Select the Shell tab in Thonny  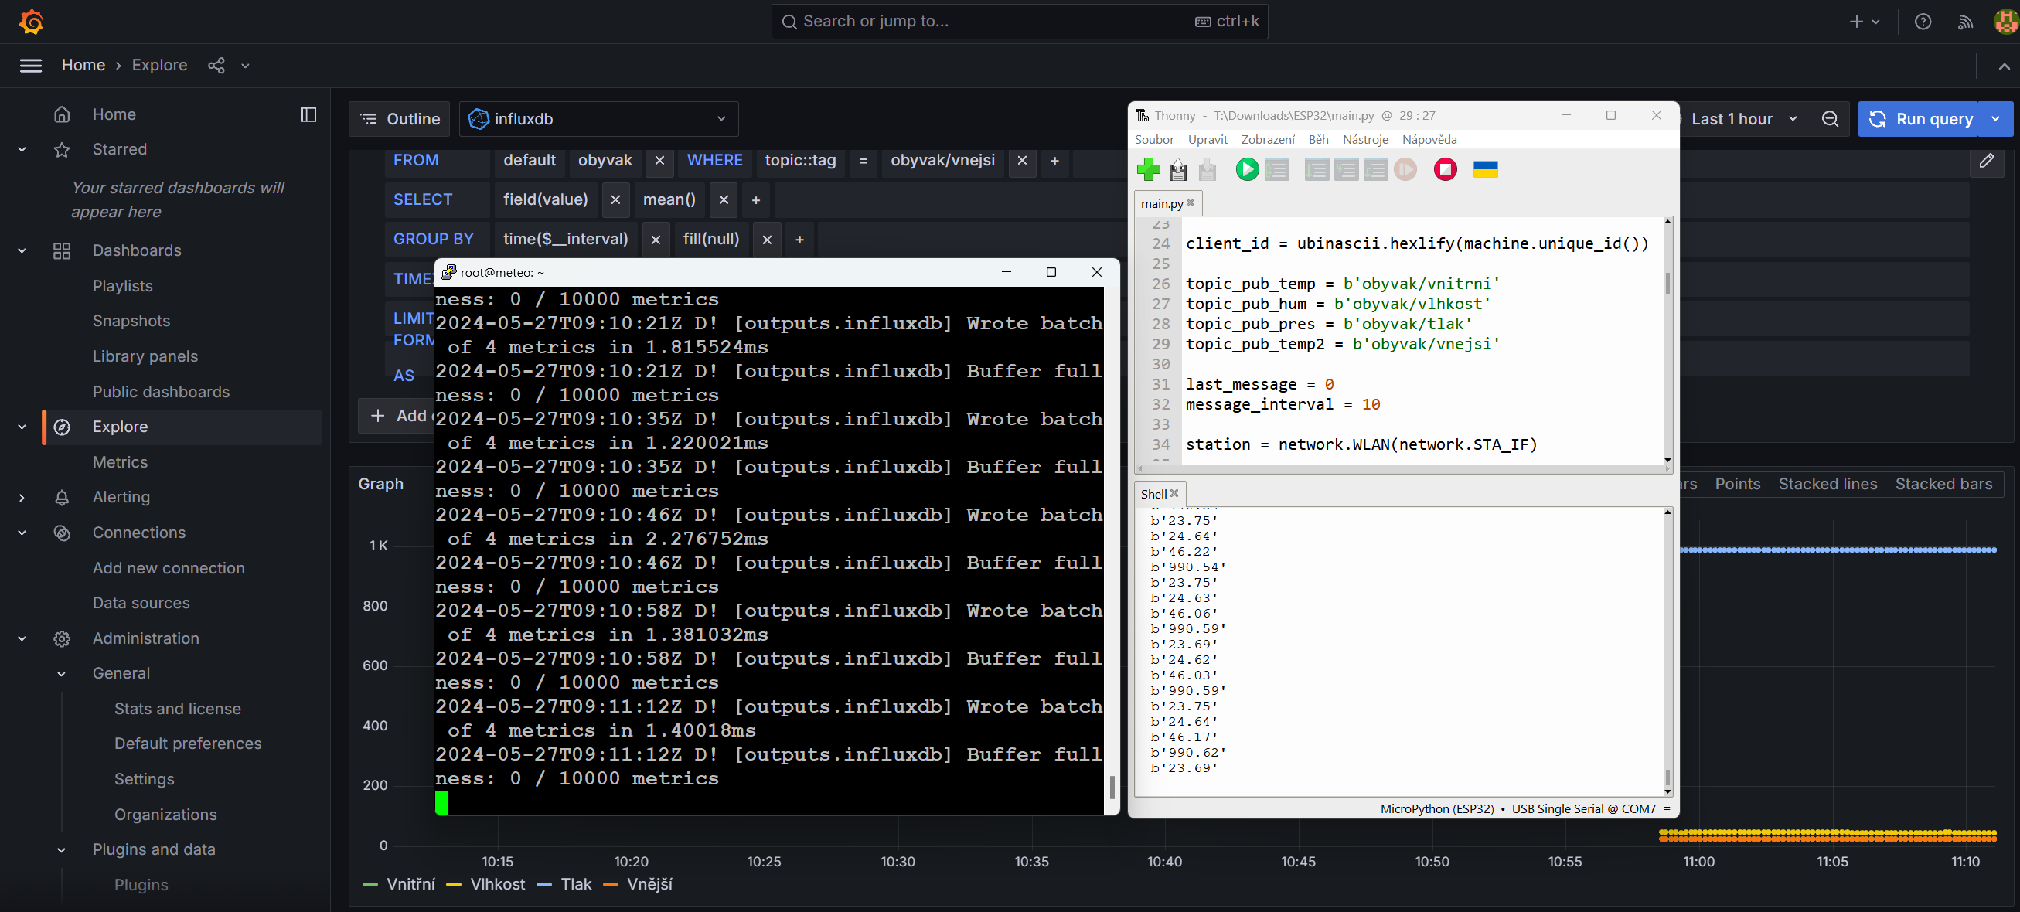coord(1153,494)
